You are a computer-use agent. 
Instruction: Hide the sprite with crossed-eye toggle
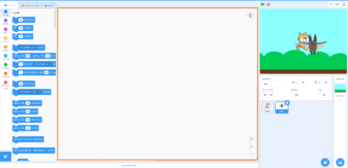(x=271, y=95)
